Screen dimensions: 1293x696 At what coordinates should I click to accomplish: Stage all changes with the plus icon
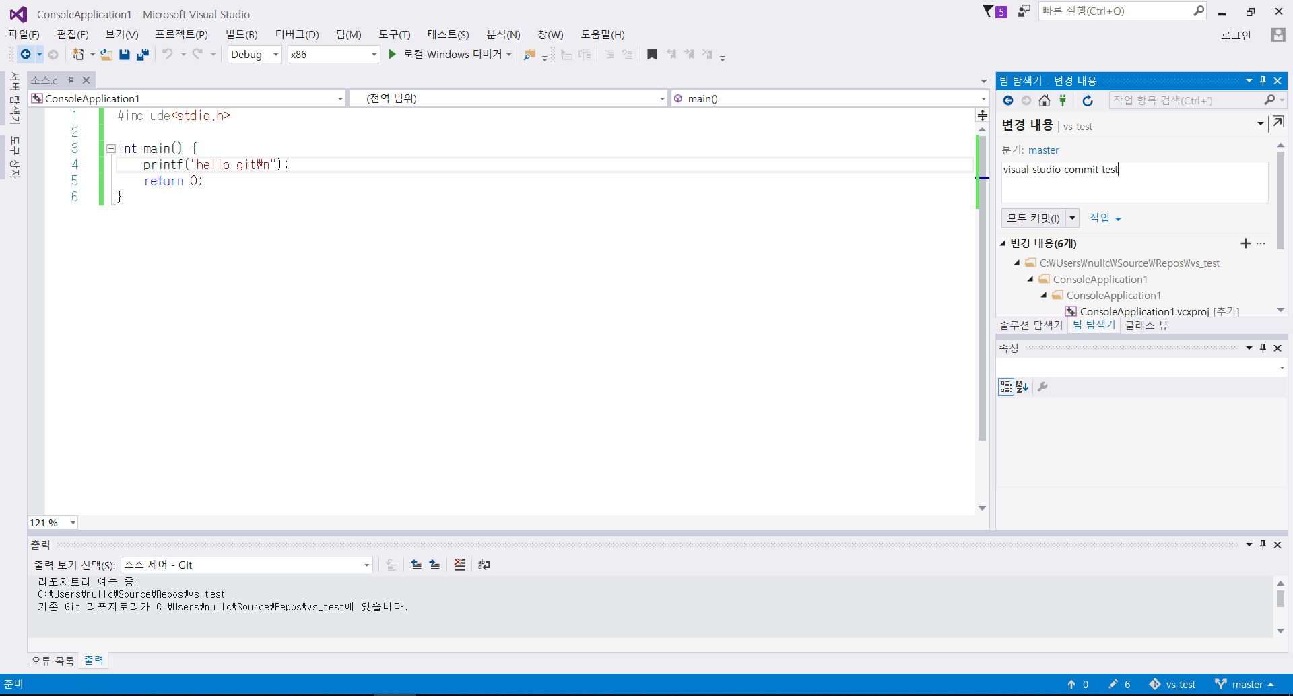(1245, 243)
